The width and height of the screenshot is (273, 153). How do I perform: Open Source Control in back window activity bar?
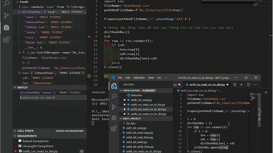6,16
